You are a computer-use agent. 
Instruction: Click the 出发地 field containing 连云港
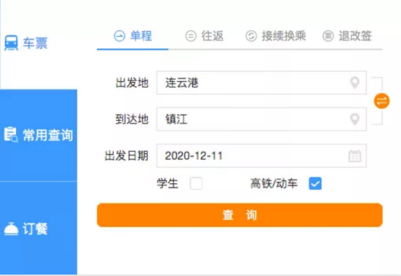[x=261, y=83]
